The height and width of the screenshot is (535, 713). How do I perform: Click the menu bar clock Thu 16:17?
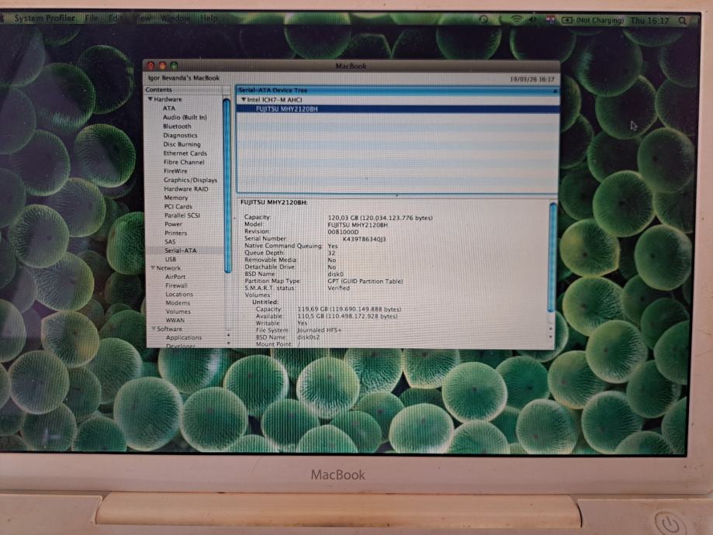pos(650,20)
